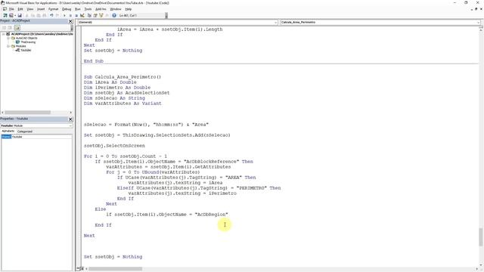Open Project Explorer from toolbar icon

pyautogui.click(x=89, y=15)
